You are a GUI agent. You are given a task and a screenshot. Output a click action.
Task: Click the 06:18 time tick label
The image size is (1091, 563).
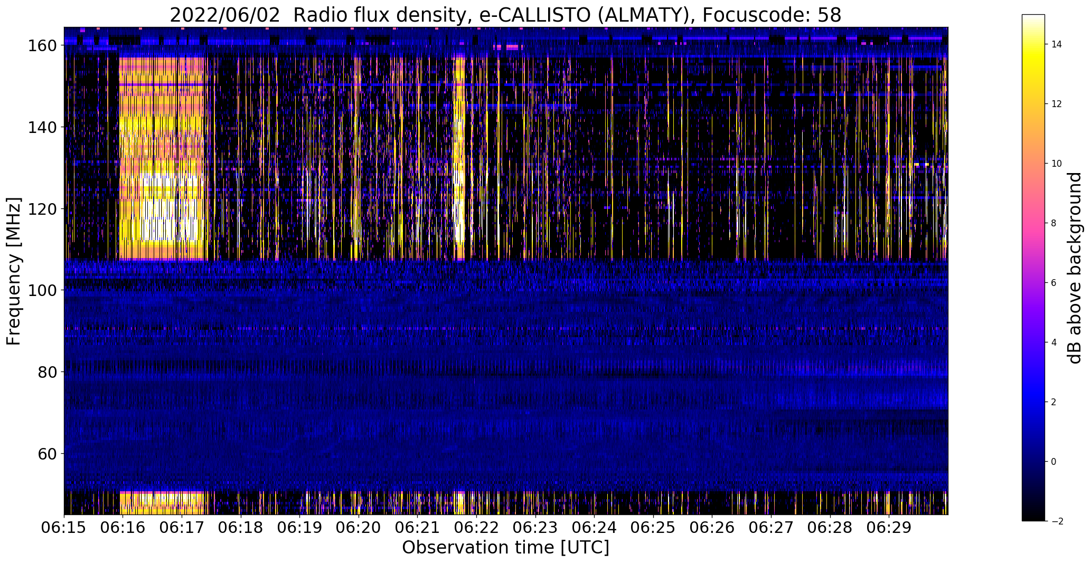pos(241,528)
